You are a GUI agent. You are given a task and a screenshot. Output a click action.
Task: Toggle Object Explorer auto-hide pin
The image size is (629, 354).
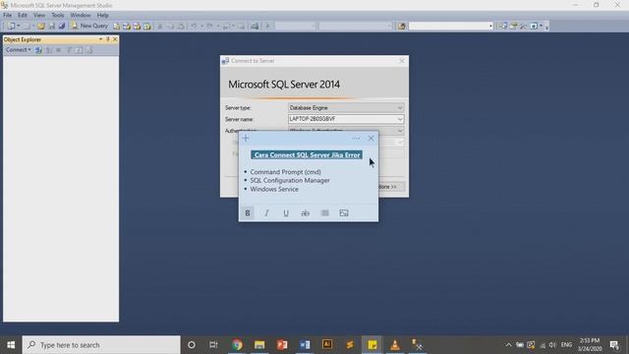107,39
